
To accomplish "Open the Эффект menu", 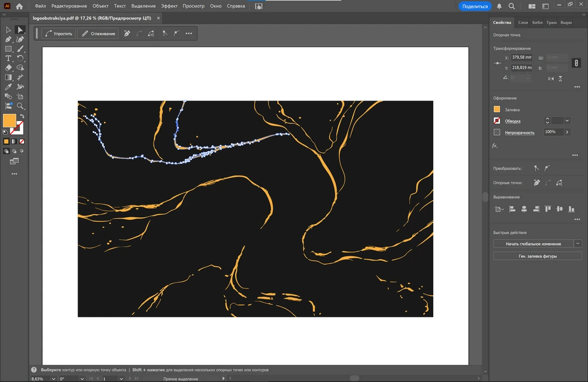I will [169, 6].
